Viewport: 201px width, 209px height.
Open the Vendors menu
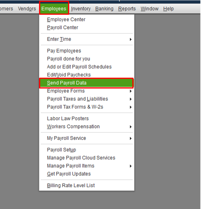click(27, 9)
